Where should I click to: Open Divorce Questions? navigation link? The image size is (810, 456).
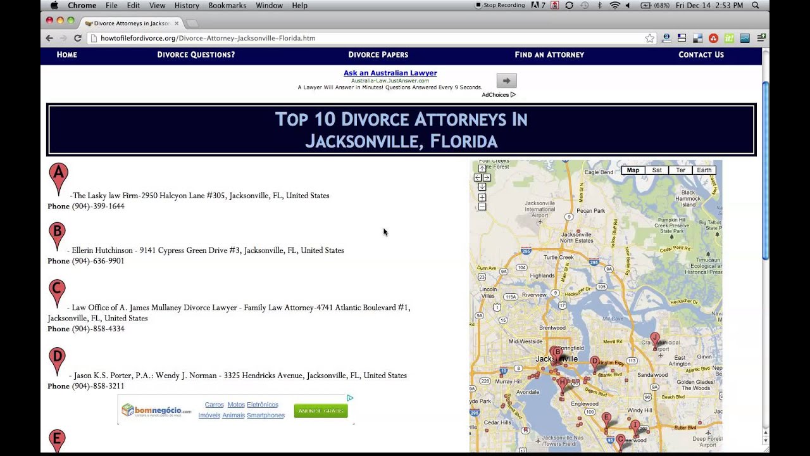[196, 54]
